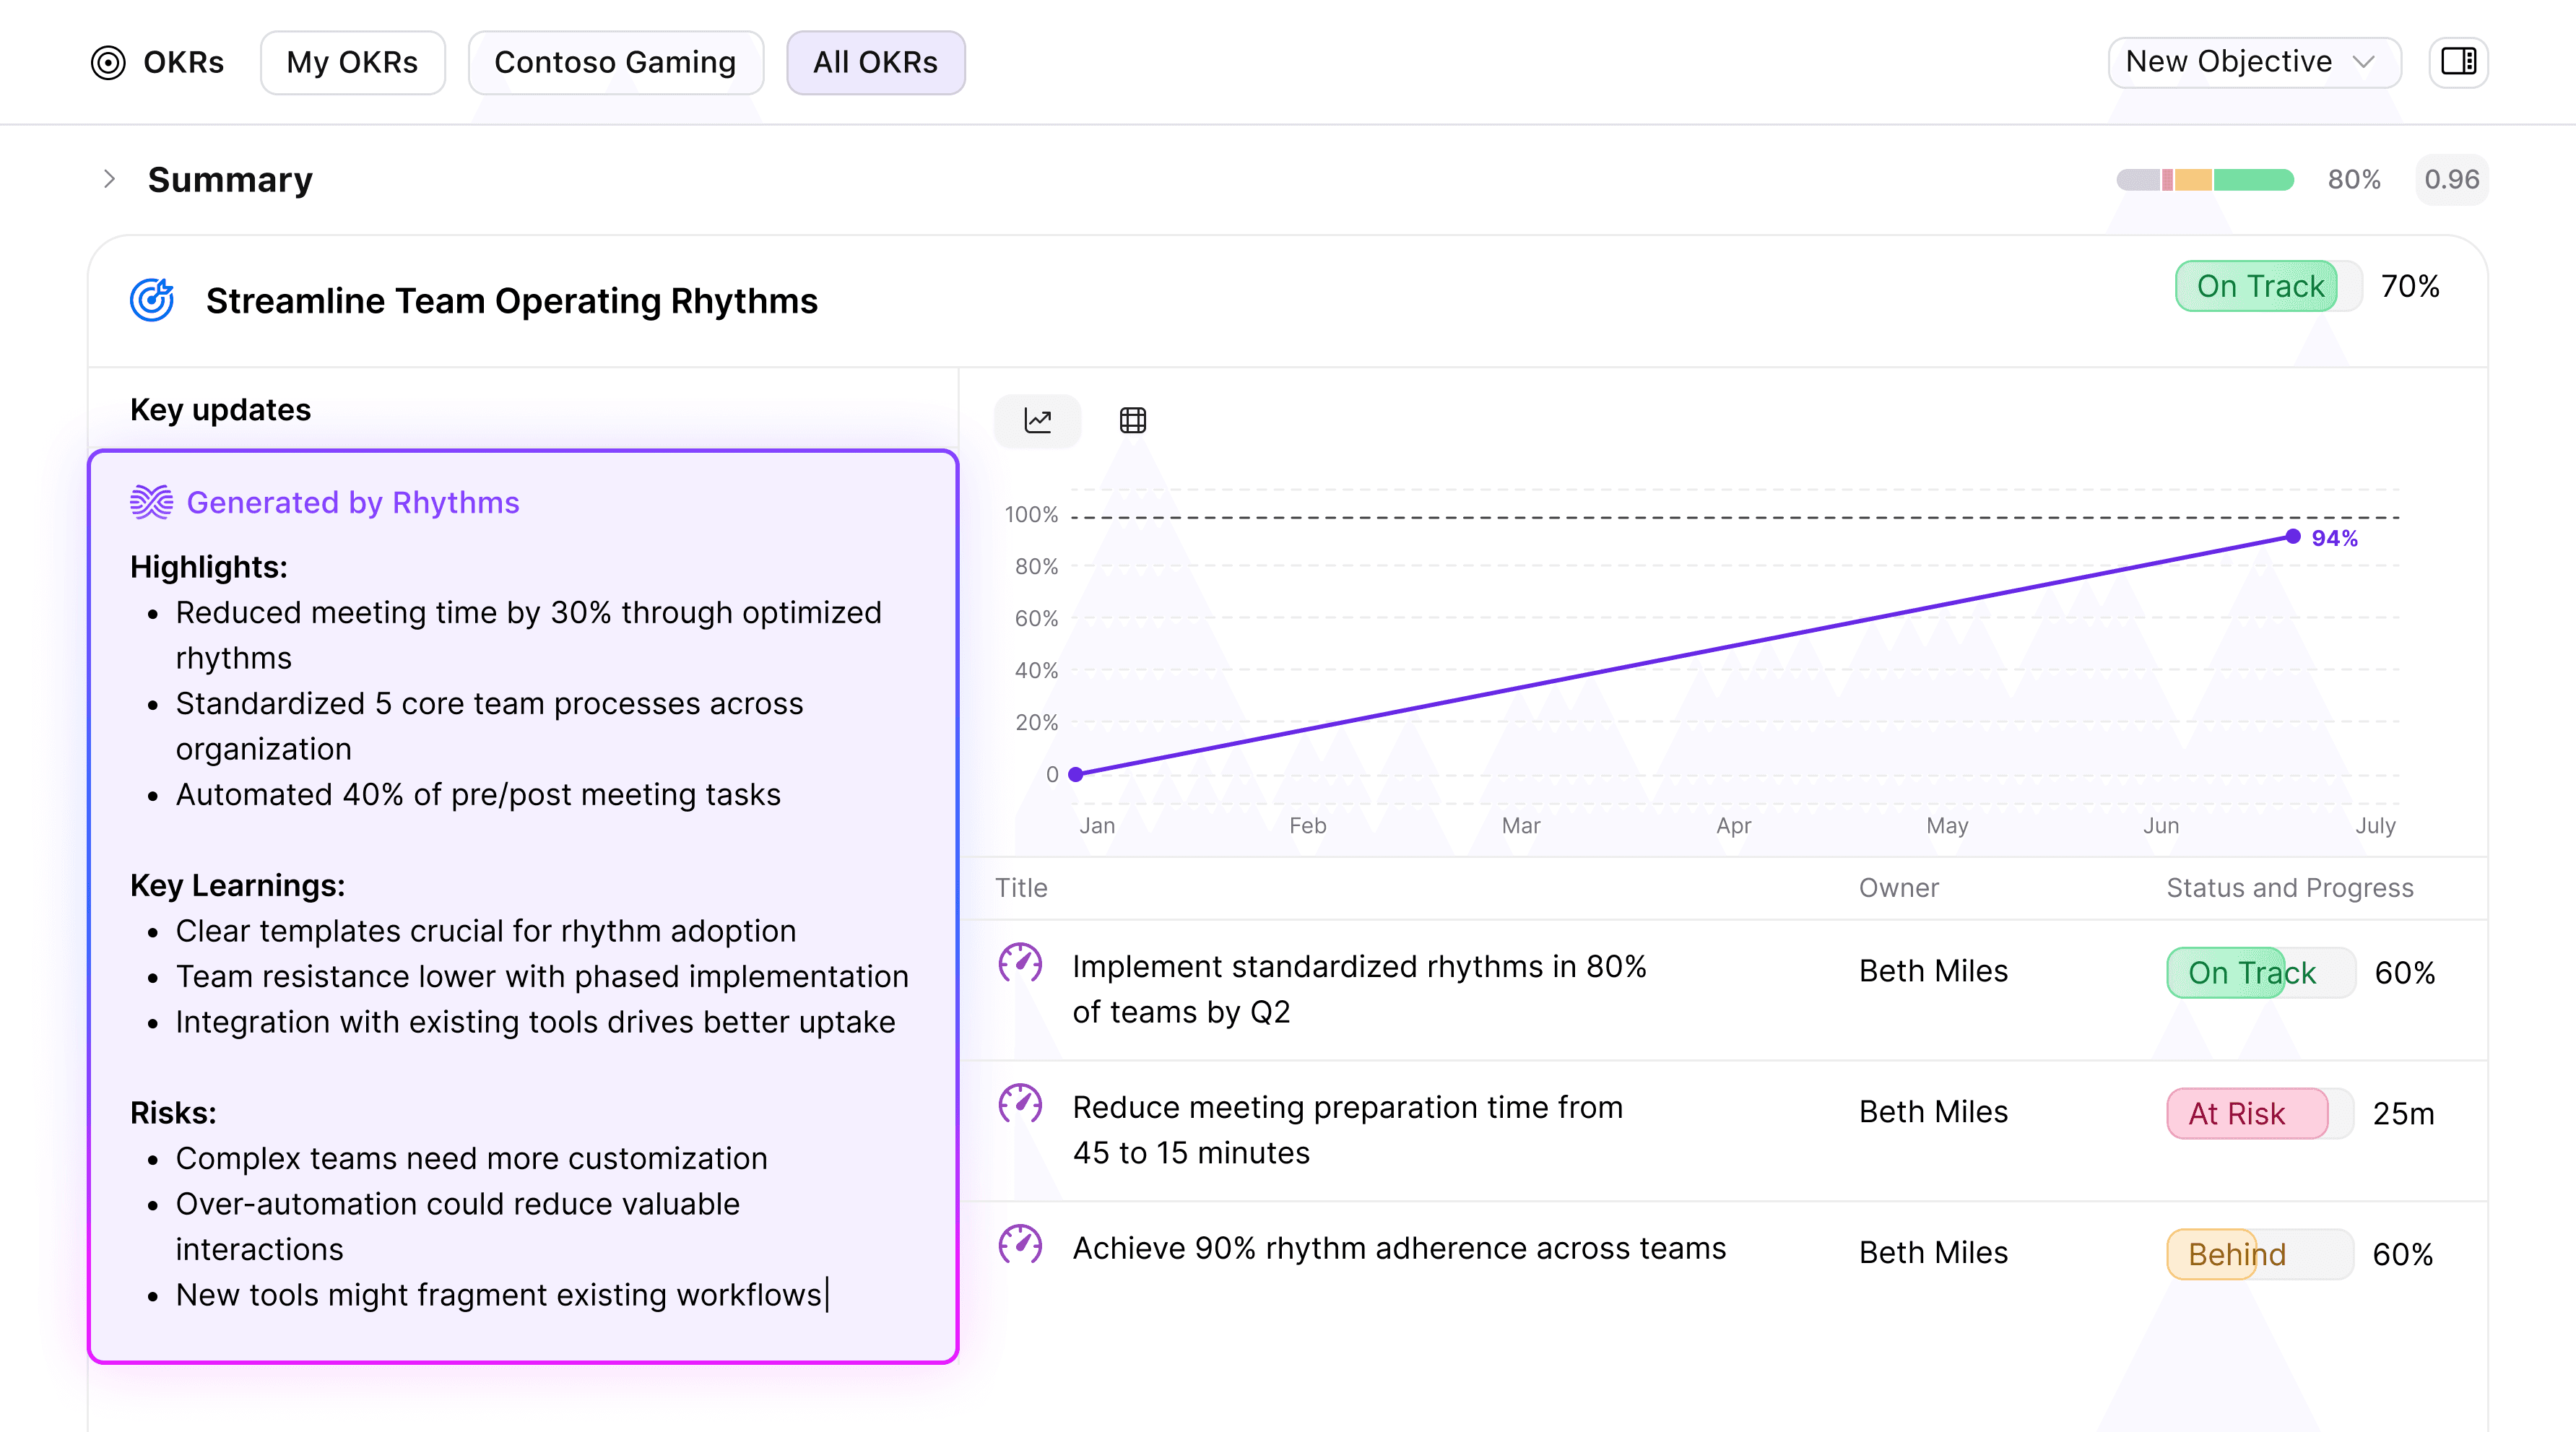Open the side panel toggle icon top right

click(2459, 61)
